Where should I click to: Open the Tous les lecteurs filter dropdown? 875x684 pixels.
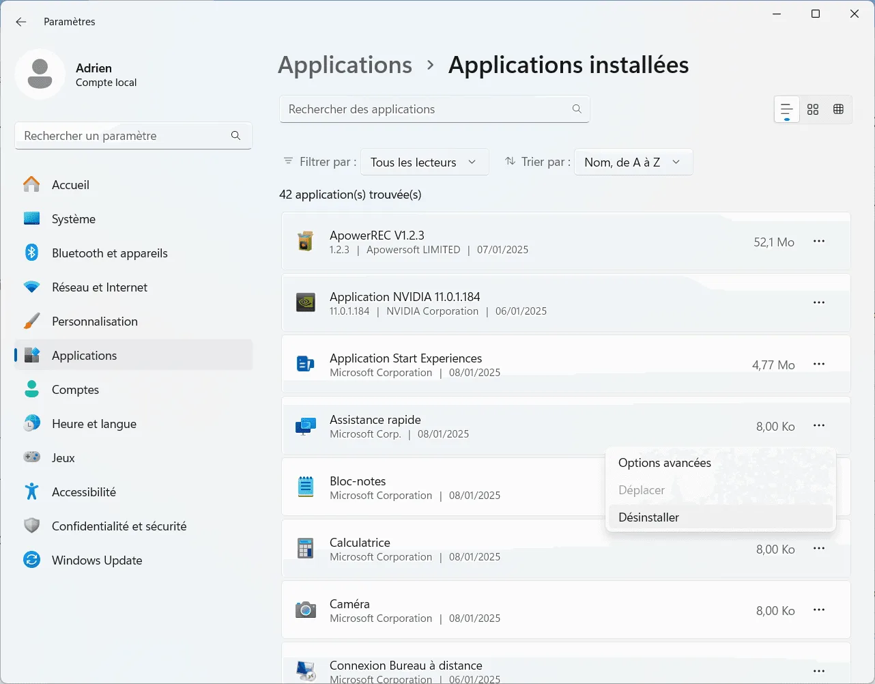pos(425,162)
